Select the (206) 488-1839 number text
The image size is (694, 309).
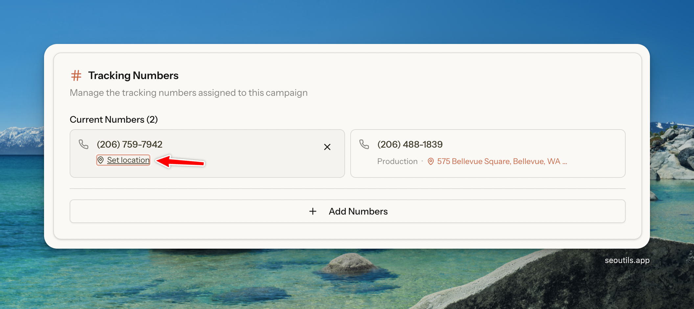(410, 144)
